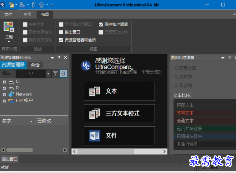Sort by the 名字 column header
This screenshot has width=236, height=173.
(18, 121)
